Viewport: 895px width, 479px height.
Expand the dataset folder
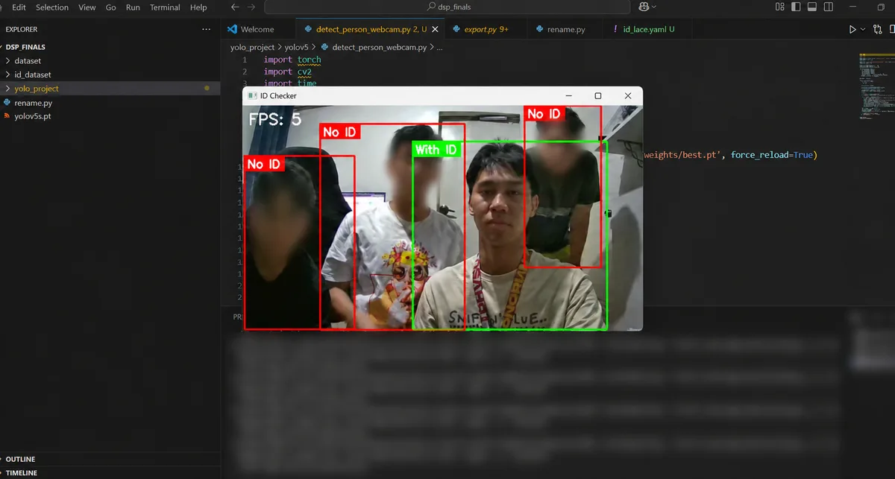click(x=110, y=61)
